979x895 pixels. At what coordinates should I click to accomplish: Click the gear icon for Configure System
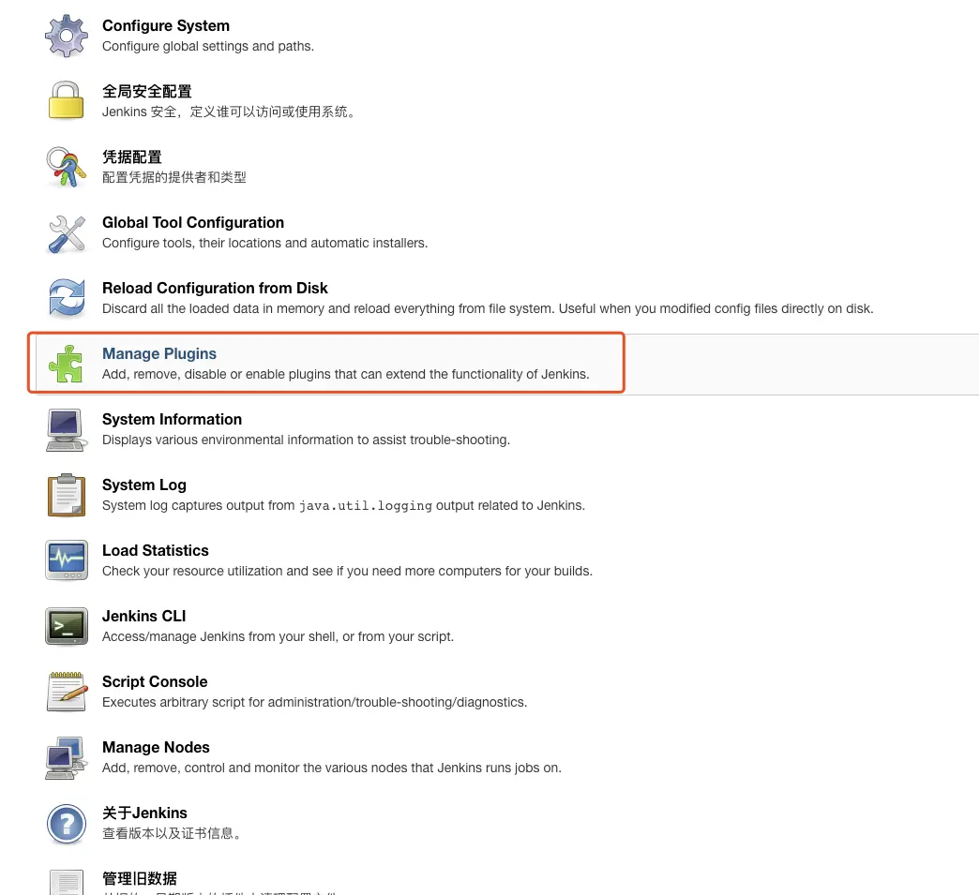coord(67,36)
